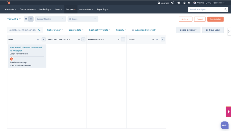This screenshot has height=131, width=231.
Task: Click the red lightning bolt side tab
Action: tap(228, 112)
